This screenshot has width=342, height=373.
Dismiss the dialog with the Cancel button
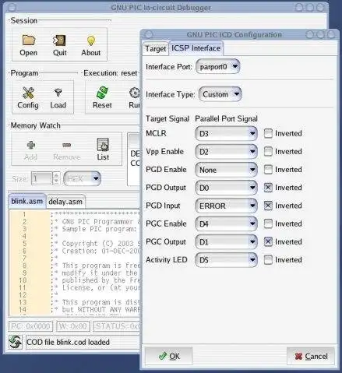(x=311, y=356)
